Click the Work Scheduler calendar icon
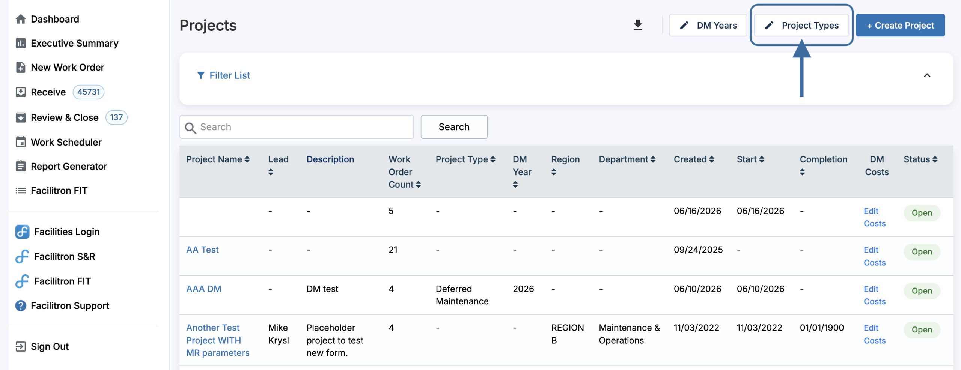Image resolution: width=961 pixels, height=370 pixels. click(21, 142)
